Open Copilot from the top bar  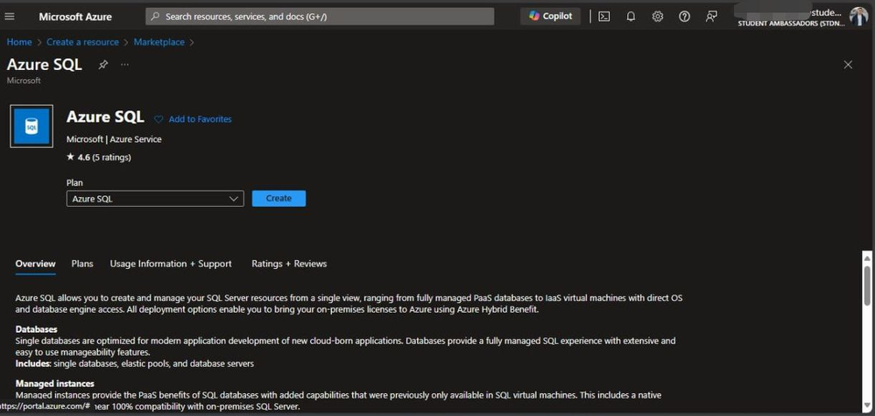550,16
